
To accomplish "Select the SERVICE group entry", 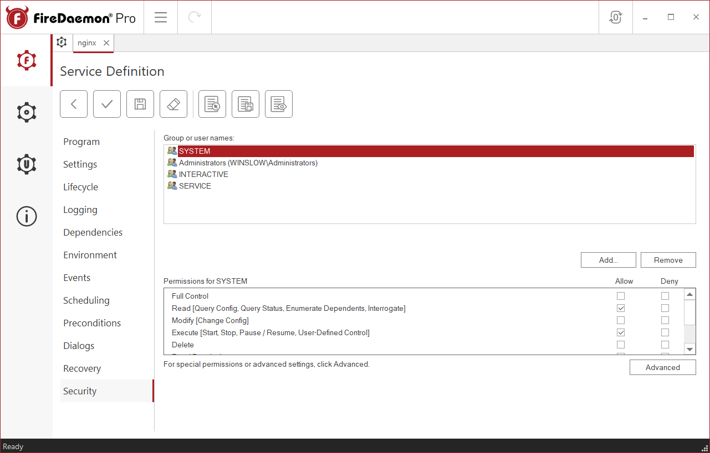I will 430,186.
